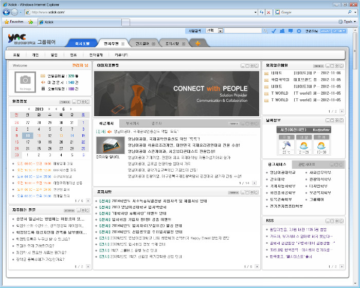The image size is (360, 288).
Task: Refresh the RSS panel
Action: [x=341, y=221]
